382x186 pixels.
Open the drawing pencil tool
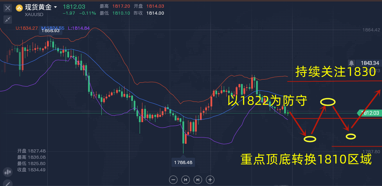pos(8,183)
